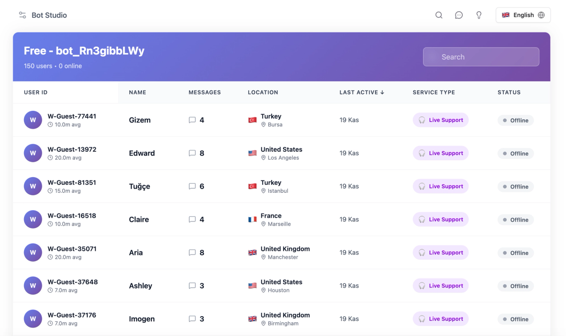The image size is (566, 336).
Task: Open the W-Guest-13972 user ID
Action: tap(72, 149)
